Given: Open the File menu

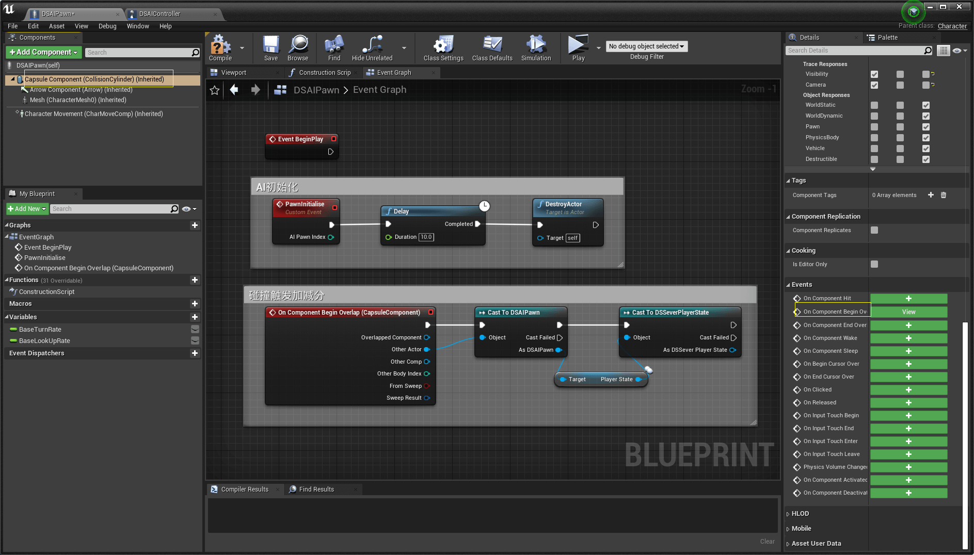Looking at the screenshot, I should 13,26.
